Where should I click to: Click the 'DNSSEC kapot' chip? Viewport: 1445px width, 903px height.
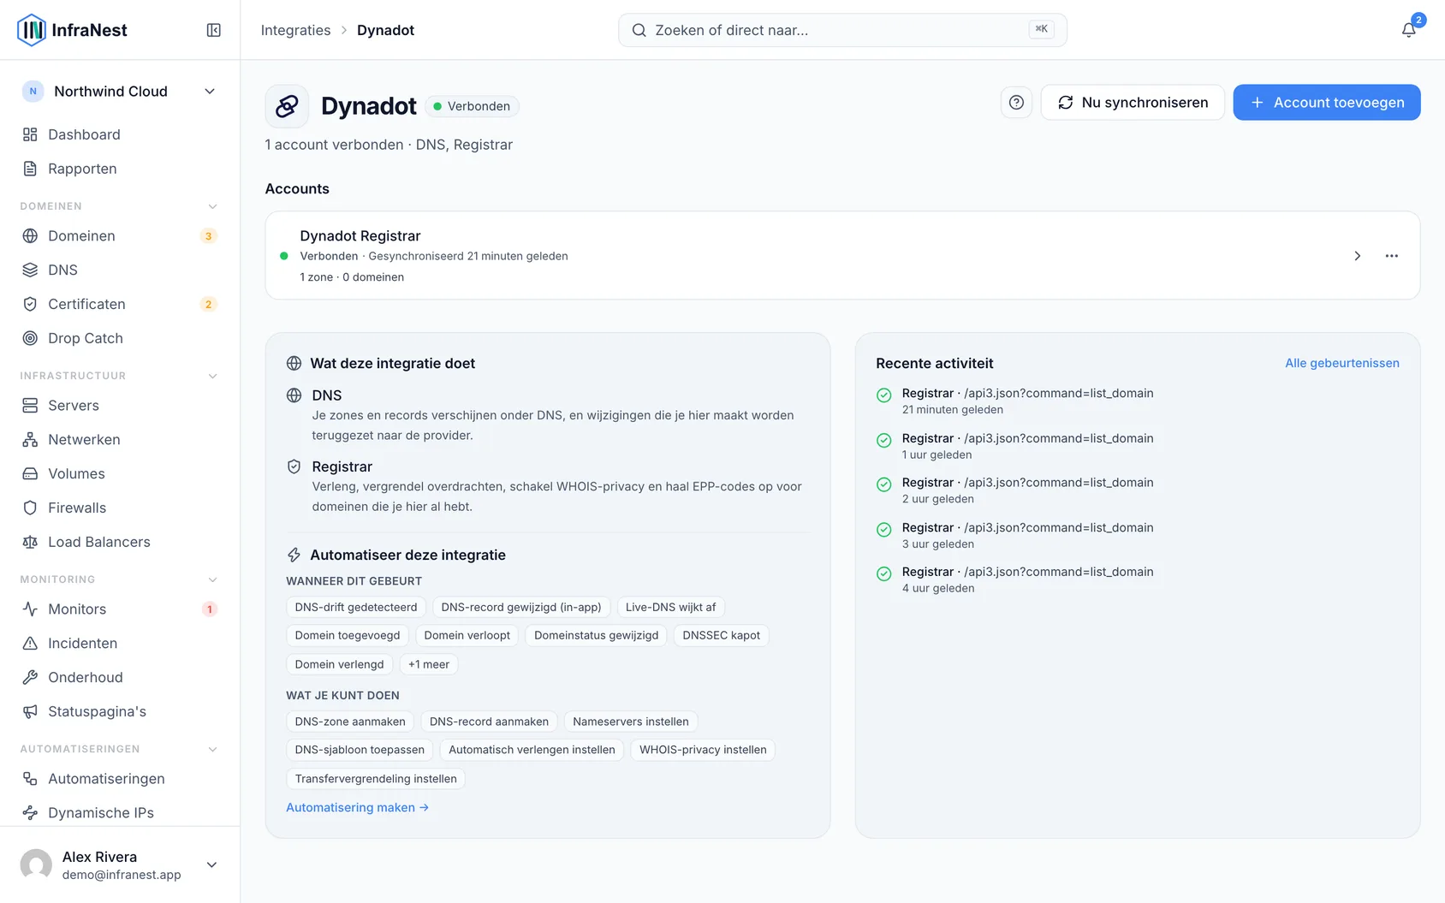722,635
